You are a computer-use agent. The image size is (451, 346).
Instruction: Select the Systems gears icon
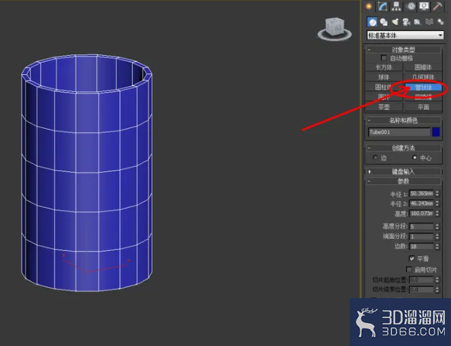click(440, 22)
